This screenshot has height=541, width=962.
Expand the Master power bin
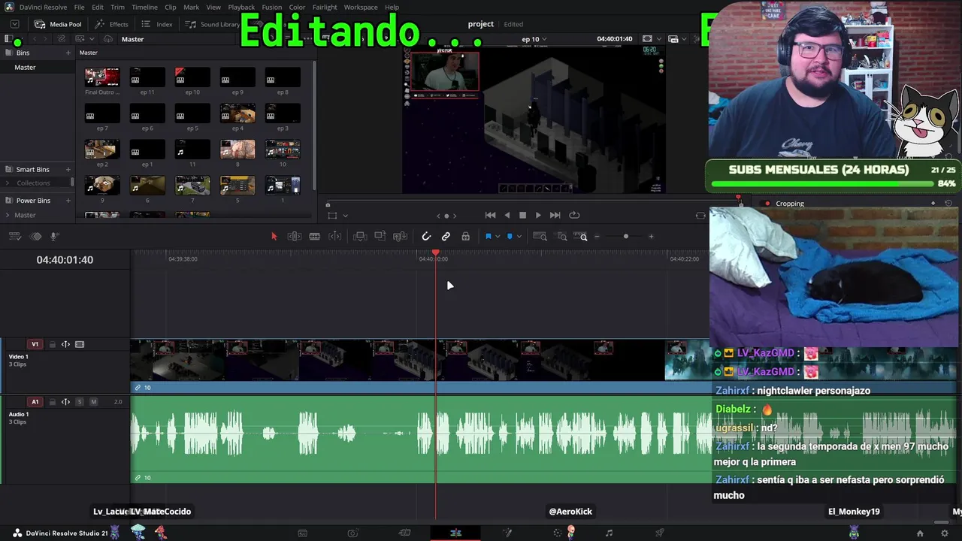point(8,215)
